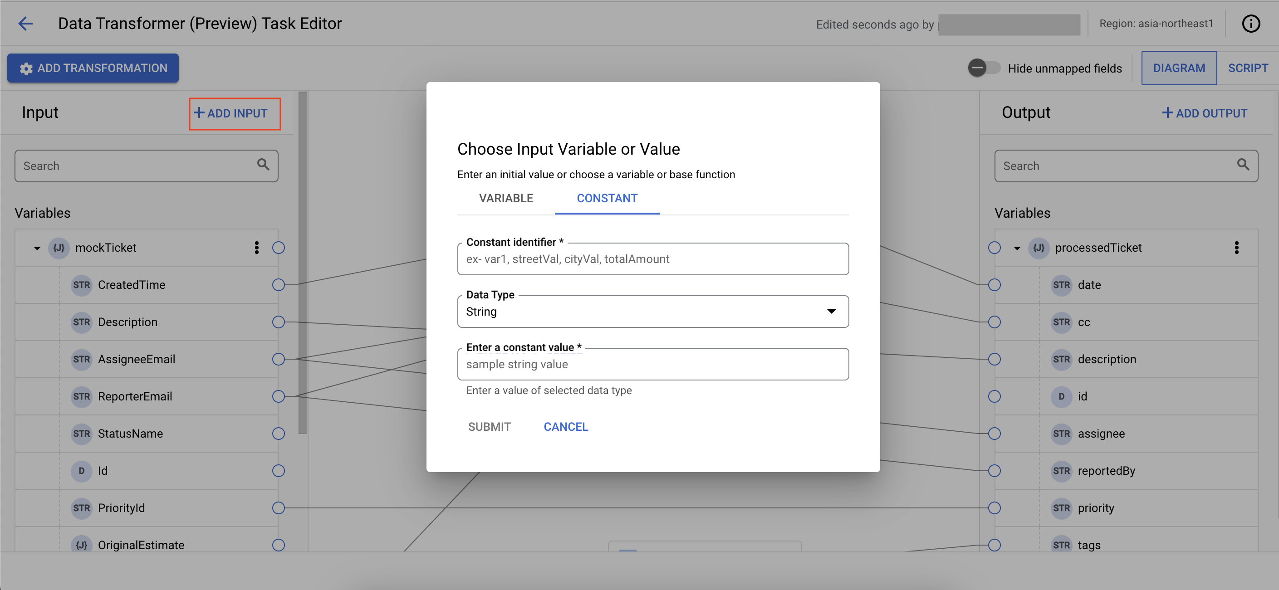
Task: Toggle the mockTicket variable connector circle
Action: [x=280, y=246]
